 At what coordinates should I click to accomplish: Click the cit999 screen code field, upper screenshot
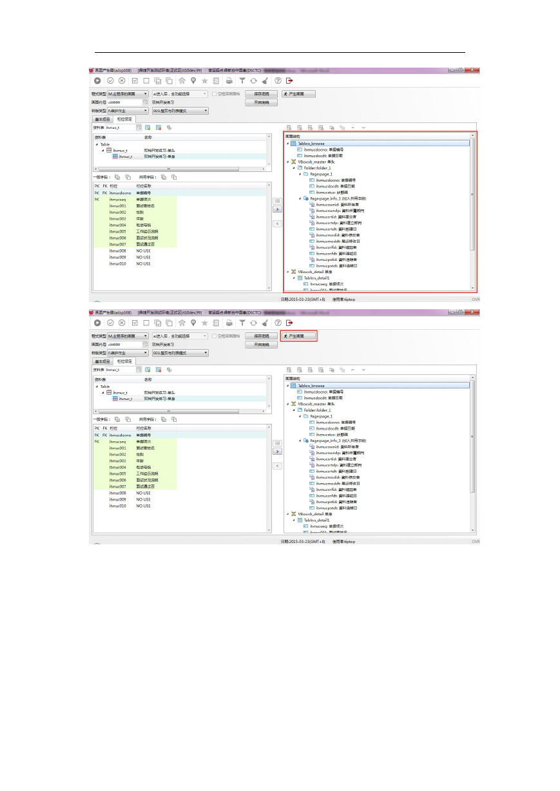[125, 102]
